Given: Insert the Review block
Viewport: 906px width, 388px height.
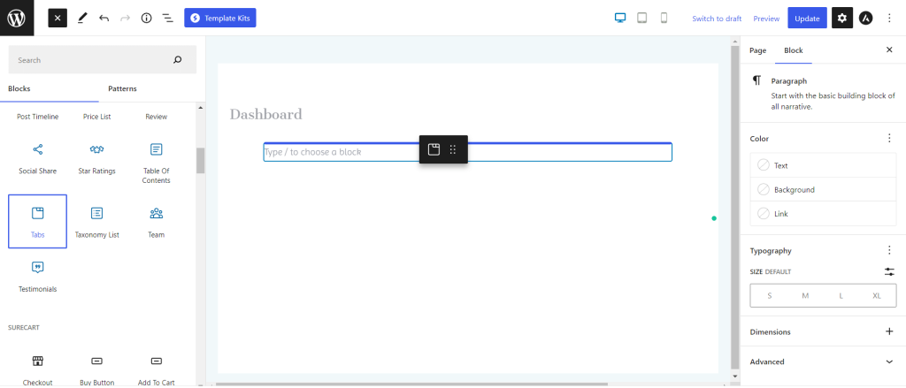Looking at the screenshot, I should pyautogui.click(x=156, y=117).
